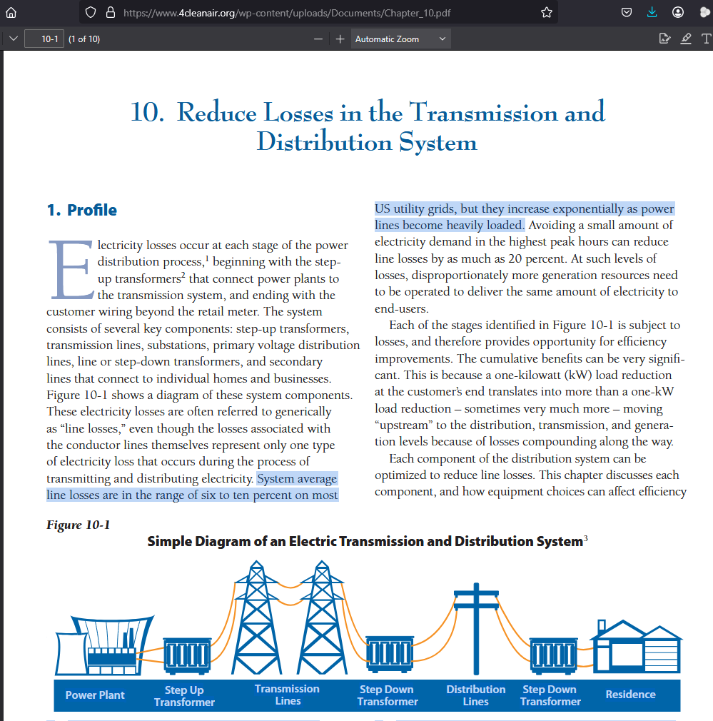
Task: Click the page number field showing 10-1
Action: tap(44, 39)
